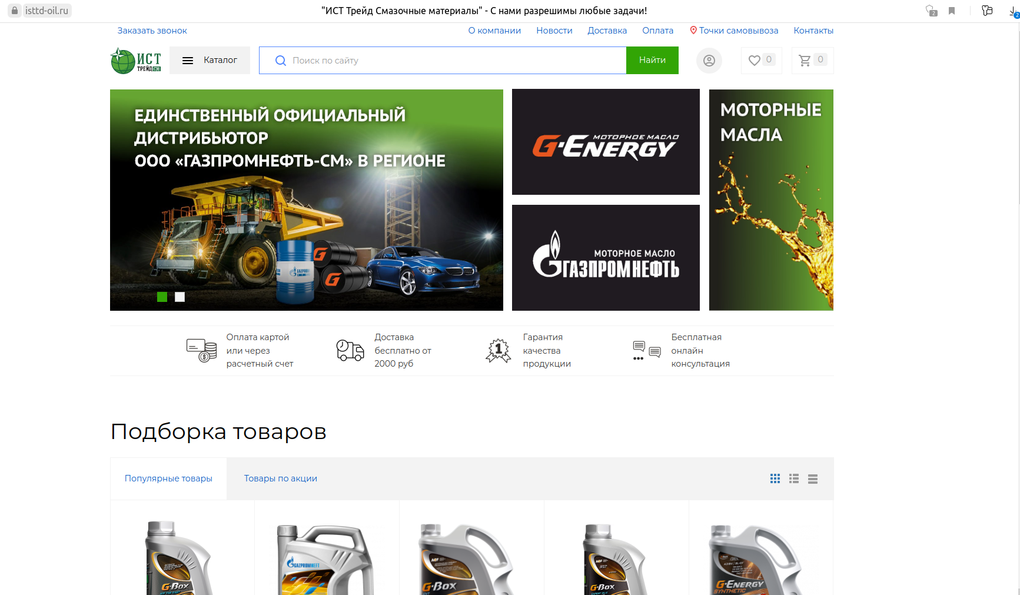
Task: Switch to grid tile view
Action: point(775,479)
